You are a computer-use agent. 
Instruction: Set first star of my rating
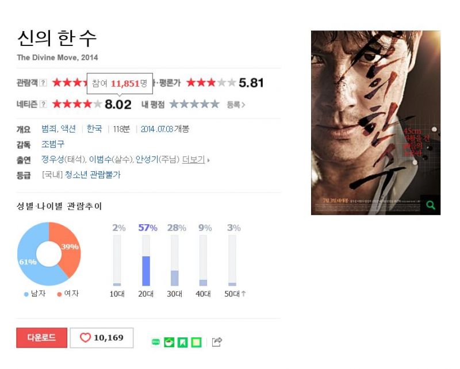174,104
